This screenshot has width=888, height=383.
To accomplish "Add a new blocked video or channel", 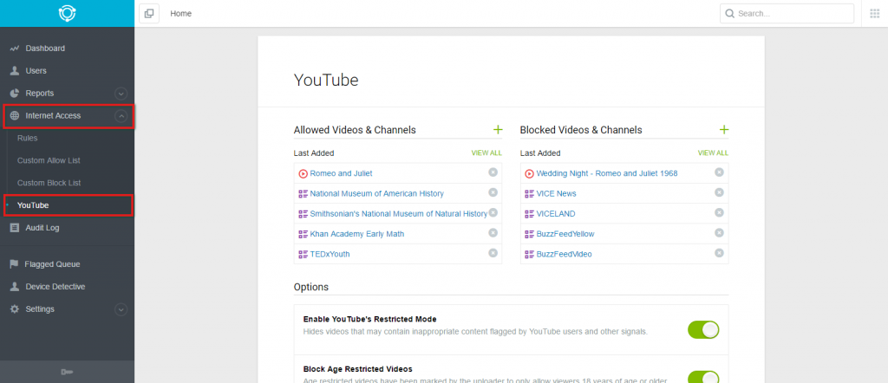I will [x=724, y=130].
